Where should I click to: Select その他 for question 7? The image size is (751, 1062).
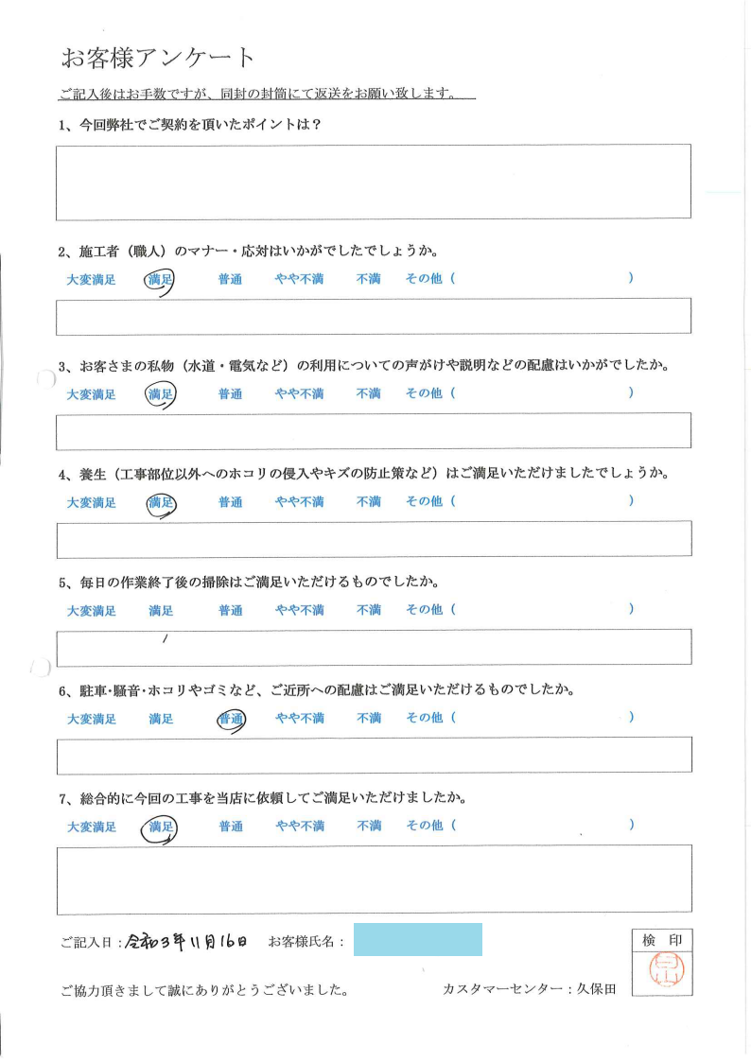424,826
